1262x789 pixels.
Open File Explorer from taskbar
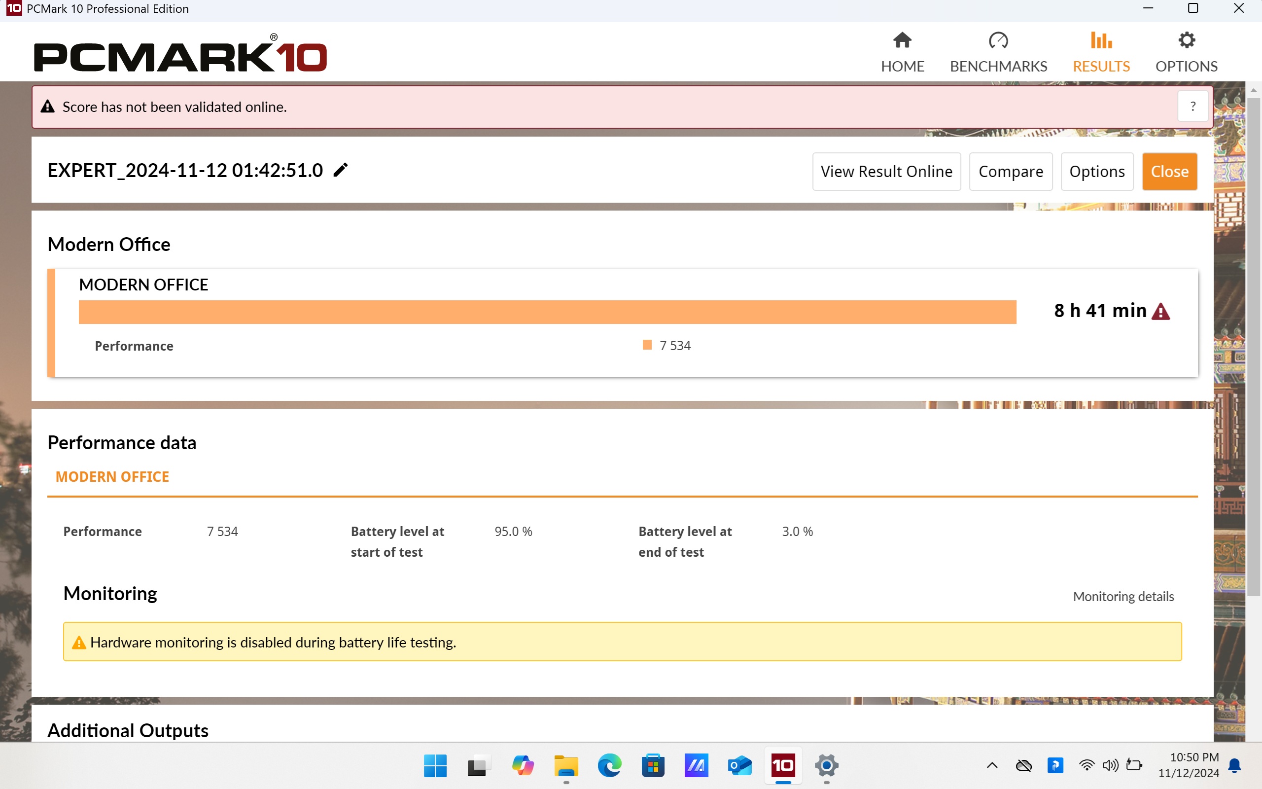(566, 765)
